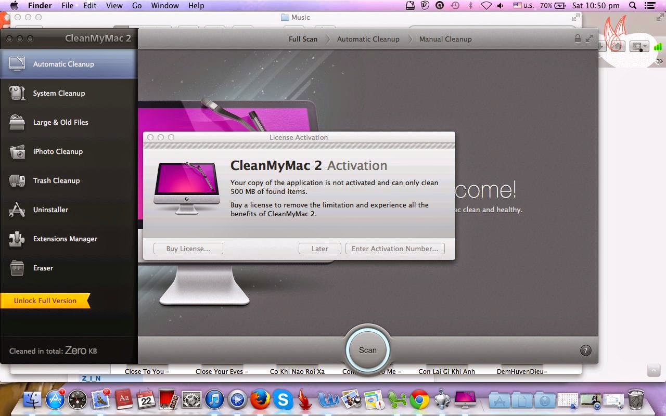The height and width of the screenshot is (416, 666).
Task: Switch to Full Scan step
Action: (303, 39)
